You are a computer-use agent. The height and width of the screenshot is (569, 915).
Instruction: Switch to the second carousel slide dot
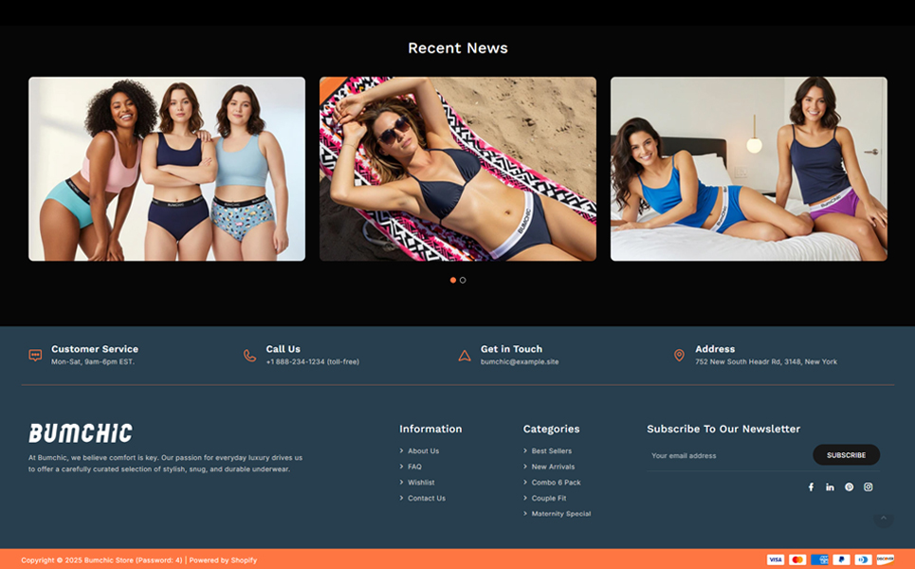[463, 281]
